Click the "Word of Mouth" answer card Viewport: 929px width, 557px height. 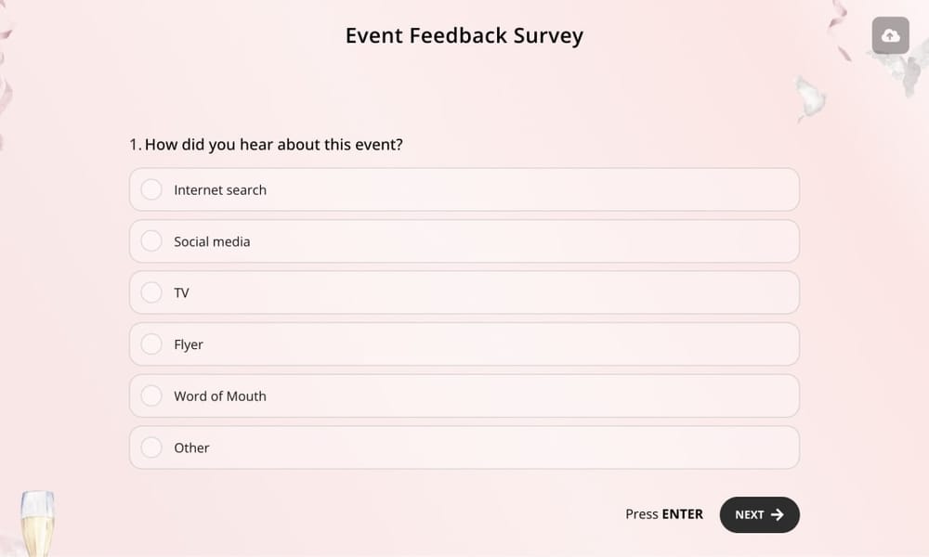point(464,395)
